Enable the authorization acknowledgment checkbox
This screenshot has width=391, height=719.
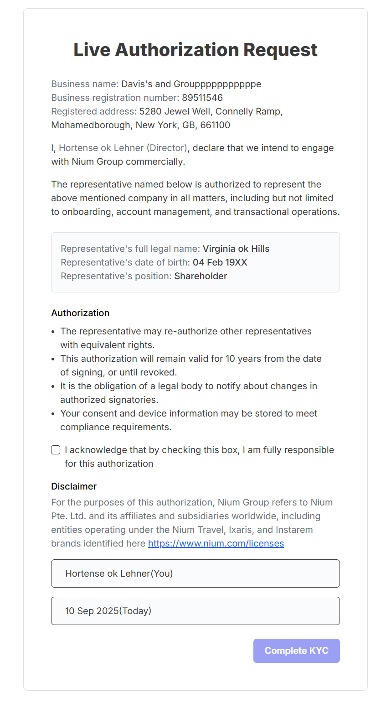(x=55, y=450)
